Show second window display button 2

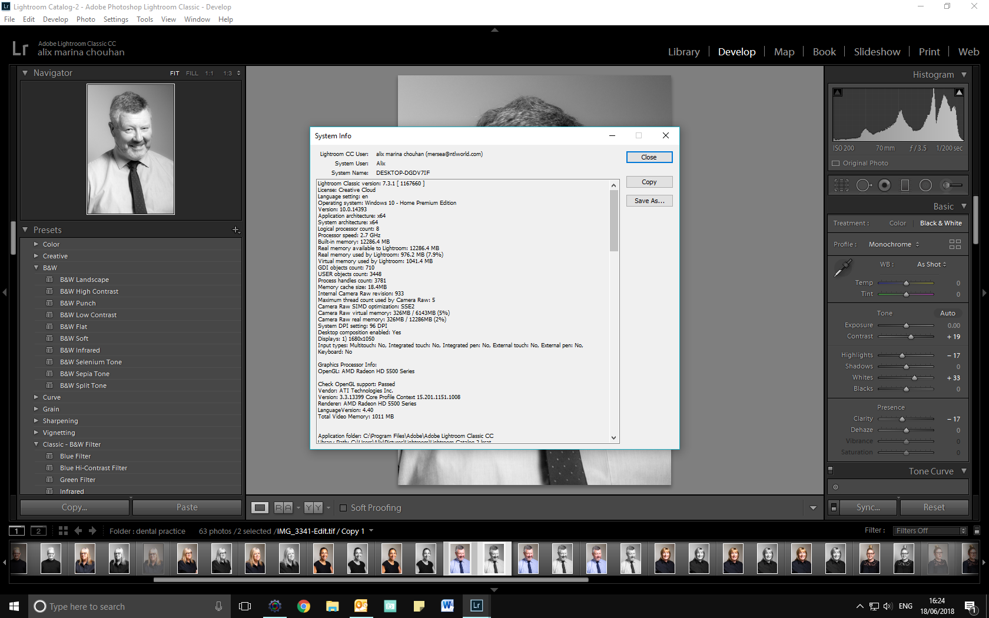[x=38, y=531]
